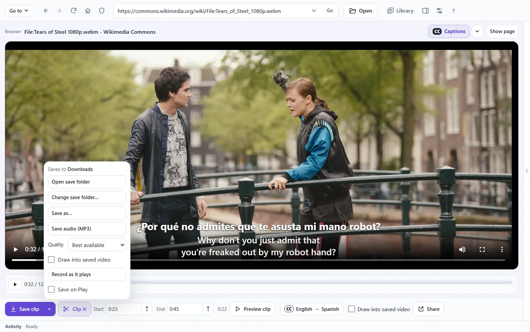Screen dimensions: 530x332
Task: Click Preview clip
Action: pos(252,309)
